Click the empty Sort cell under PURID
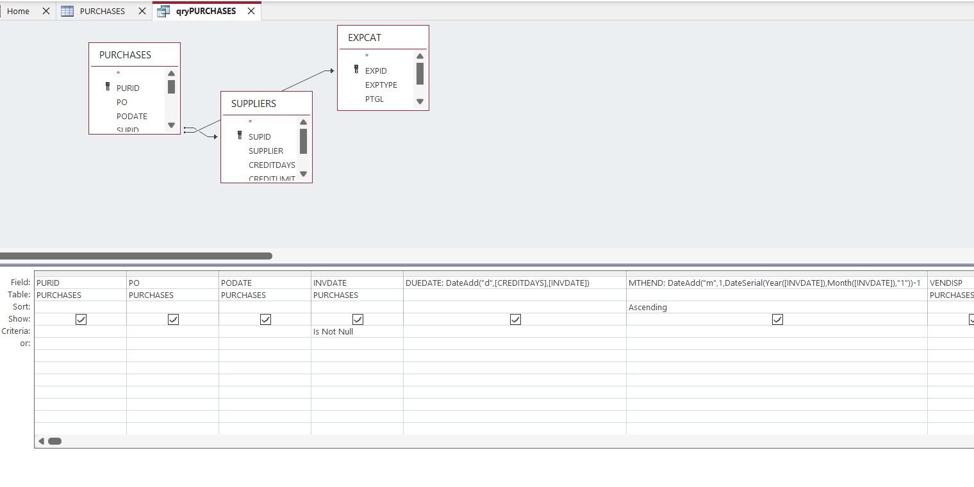 click(81, 307)
